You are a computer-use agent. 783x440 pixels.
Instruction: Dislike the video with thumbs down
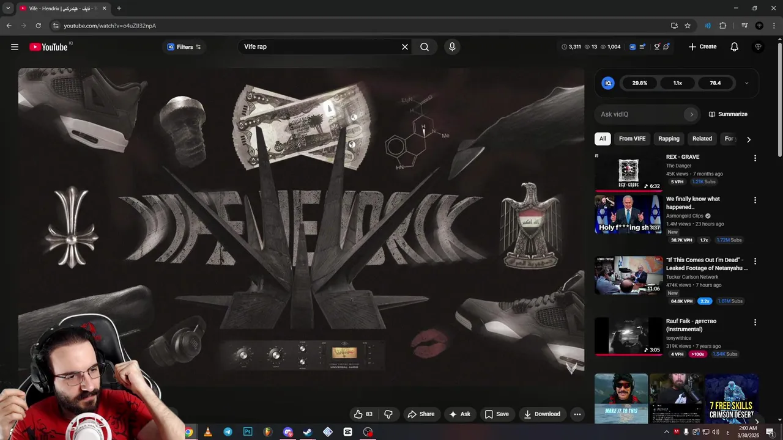point(388,414)
